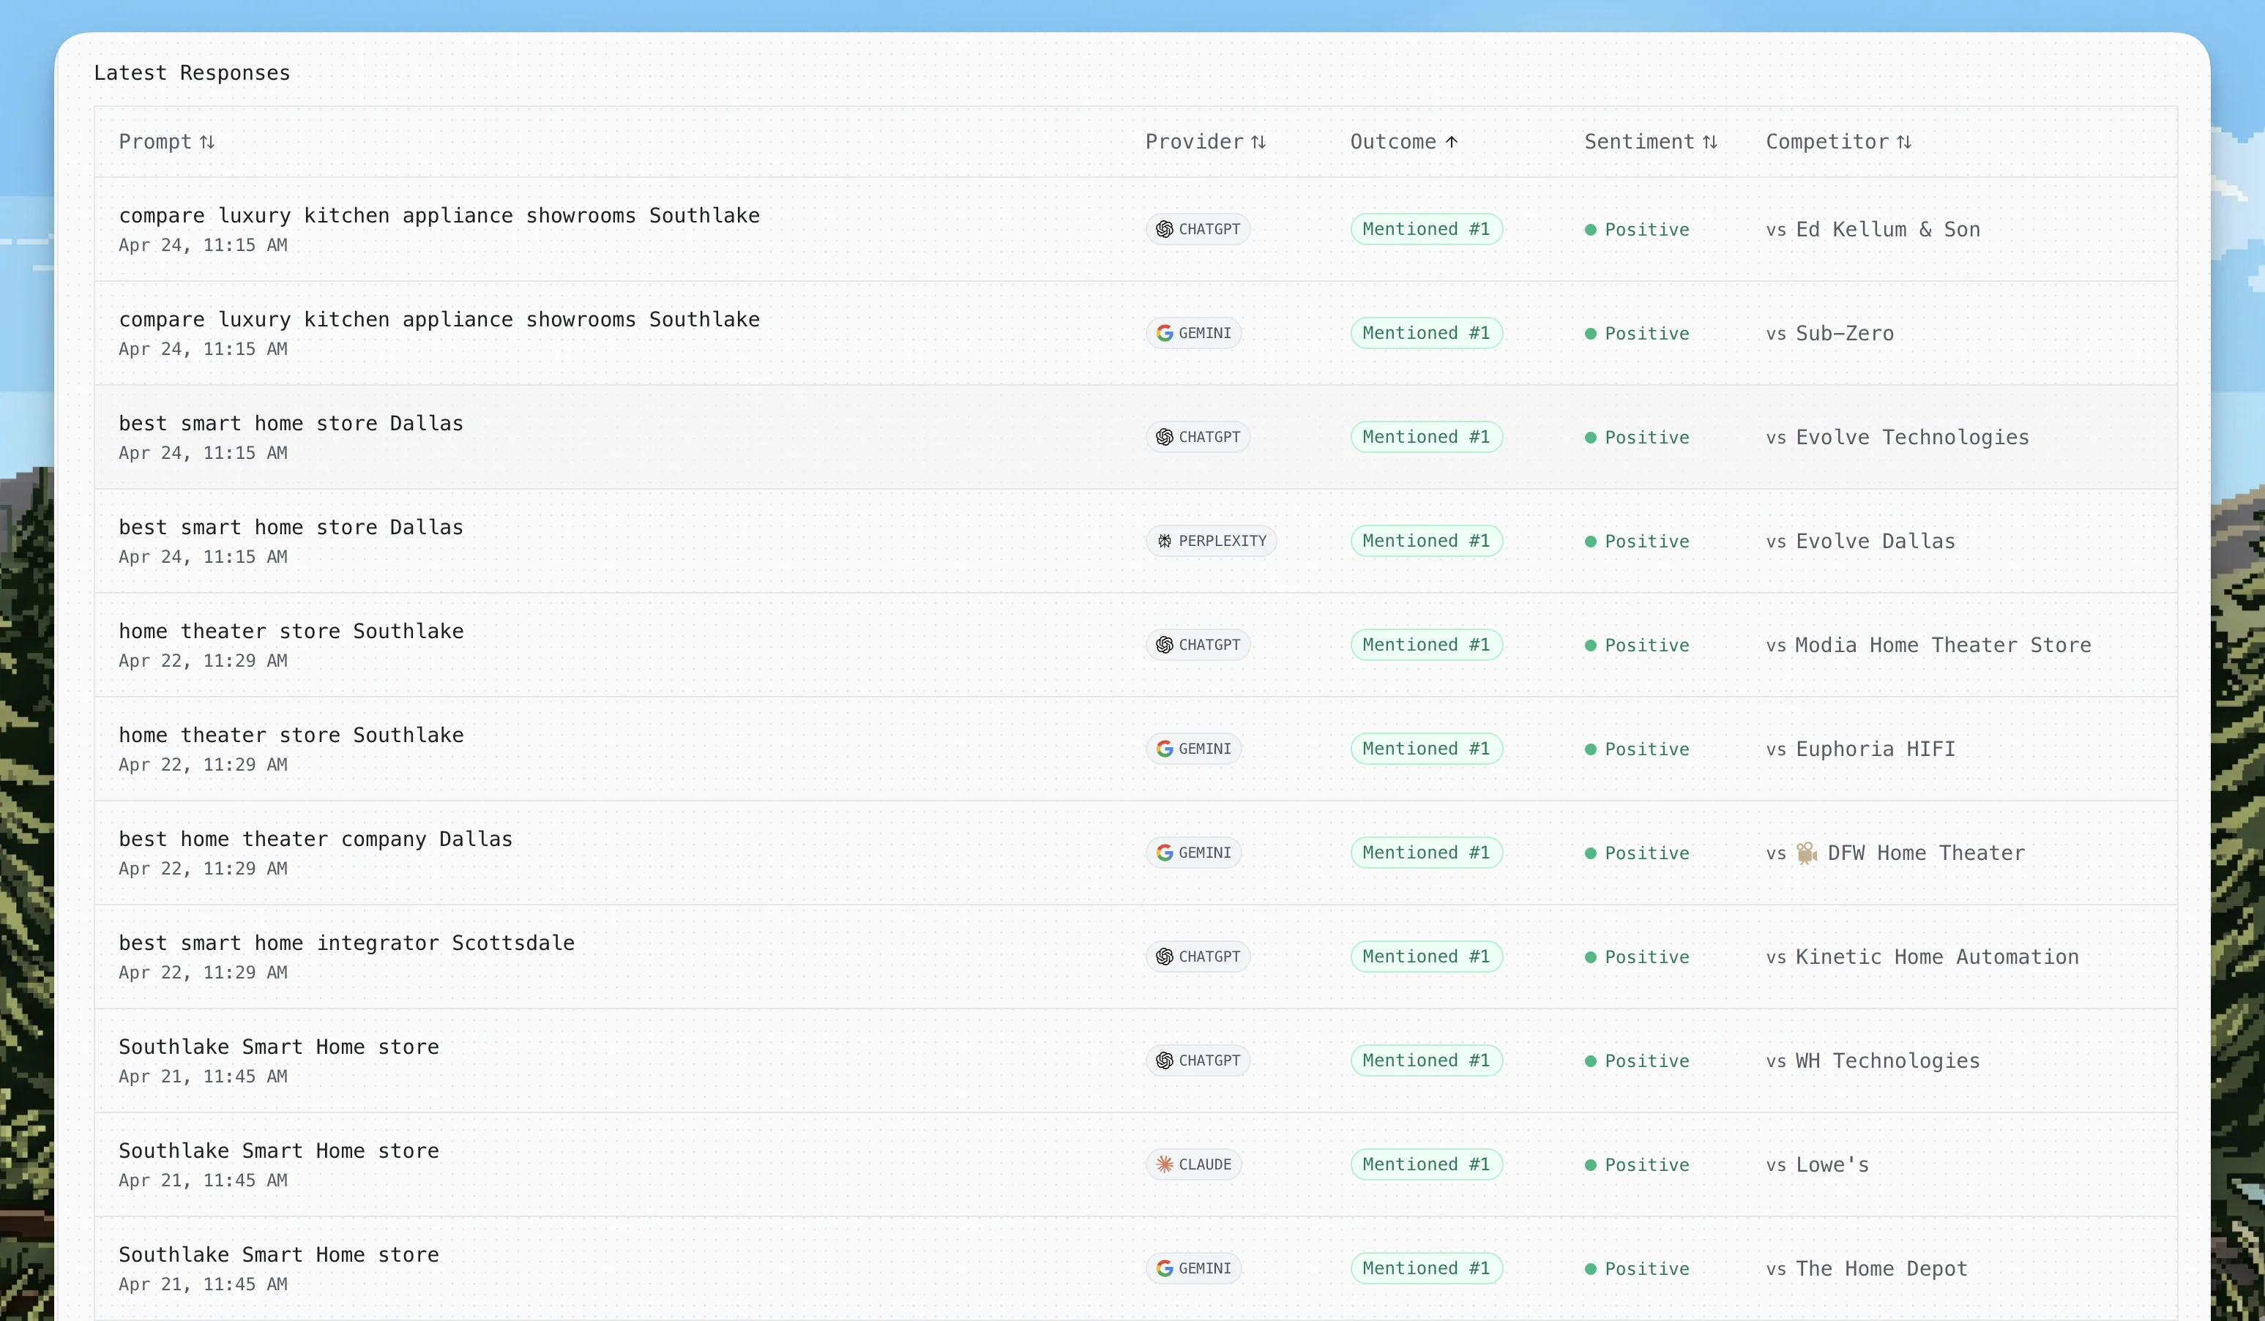Screen dimensions: 2265x1321
Task: Select the ChatGPT provider icon on first row
Action: coord(1165,229)
